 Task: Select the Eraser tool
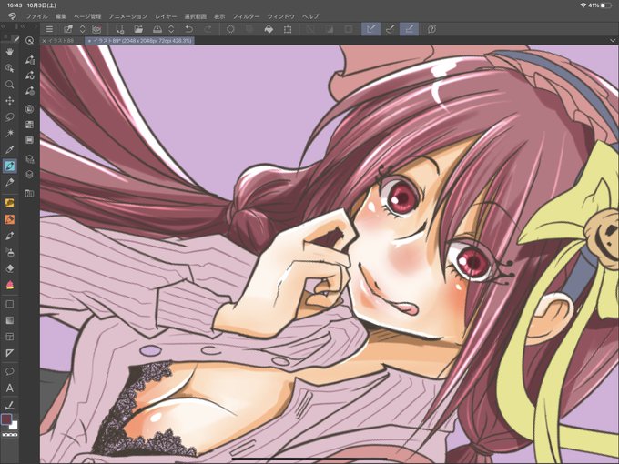pyautogui.click(x=10, y=268)
